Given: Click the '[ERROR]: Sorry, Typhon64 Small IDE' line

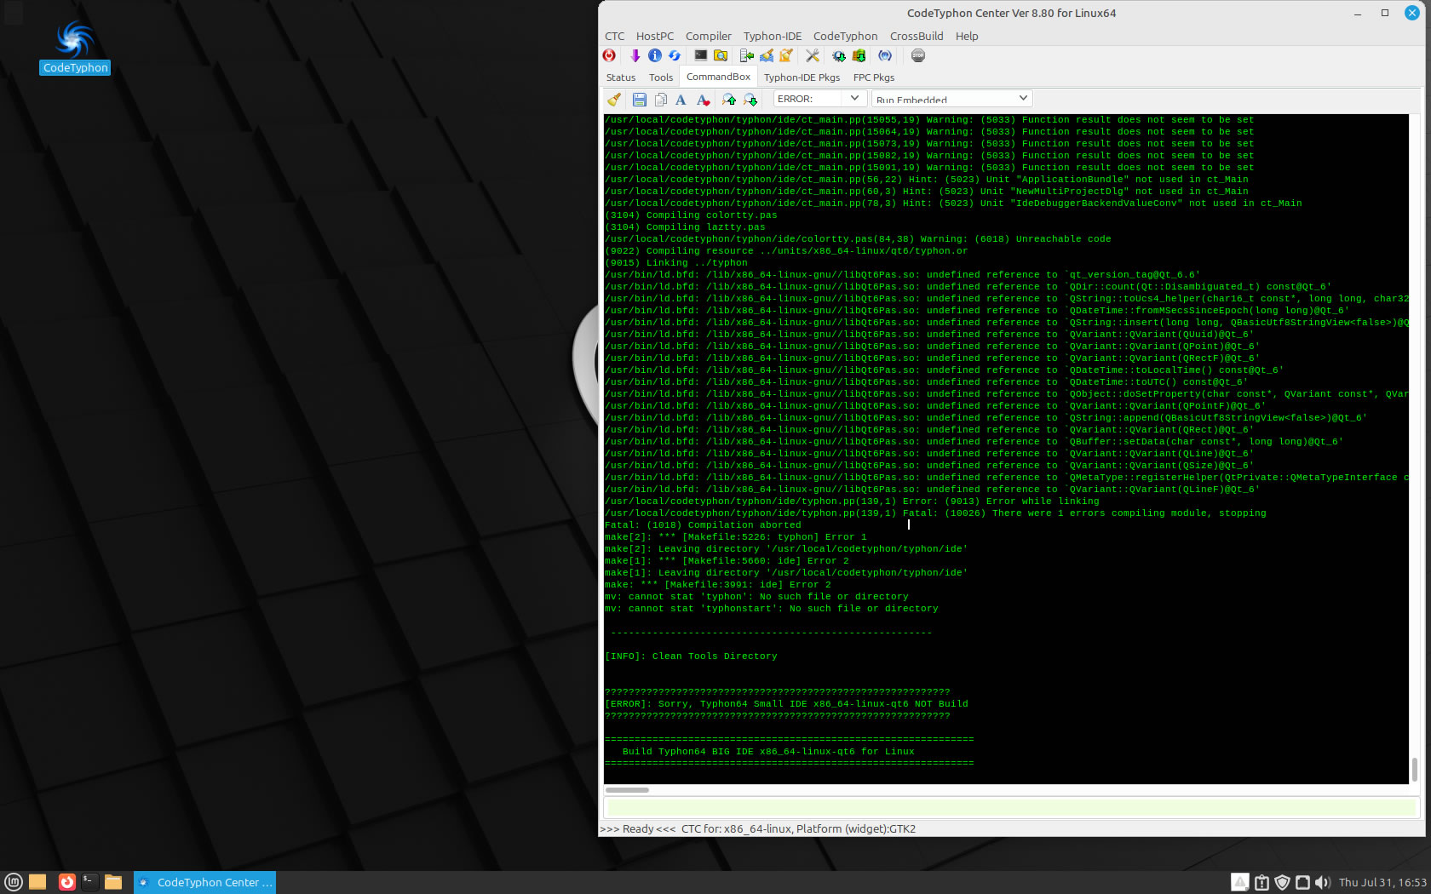Looking at the screenshot, I should point(786,704).
